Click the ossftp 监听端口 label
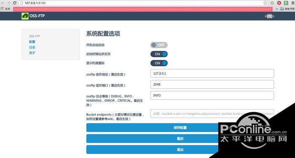 point(106,85)
